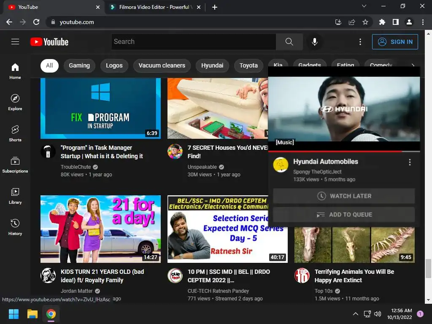Go to Home in sidebar
Screen dimensions: 432x324
point(15,71)
